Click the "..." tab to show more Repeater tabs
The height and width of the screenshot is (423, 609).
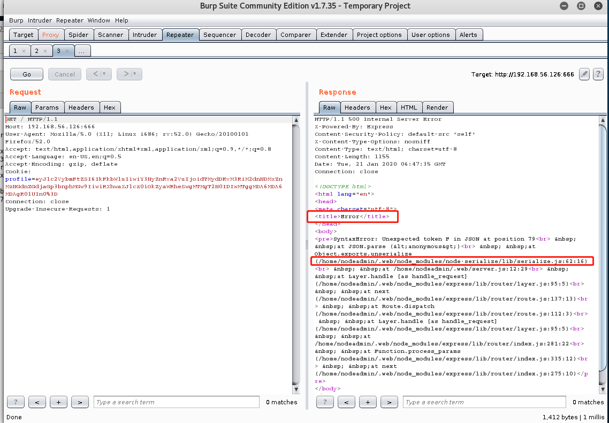(x=82, y=50)
